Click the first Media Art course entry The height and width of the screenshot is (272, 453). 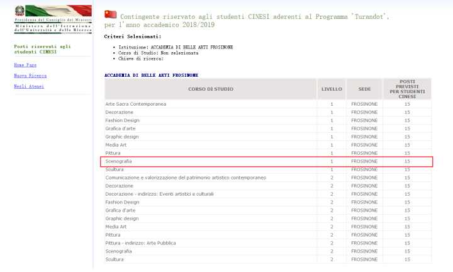click(x=116, y=145)
